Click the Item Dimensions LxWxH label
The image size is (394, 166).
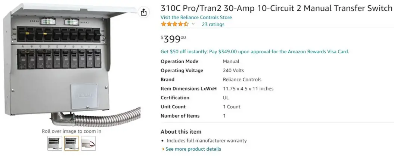click(189, 89)
